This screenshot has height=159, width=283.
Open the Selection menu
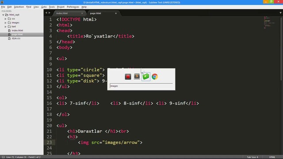(x=19, y=7)
